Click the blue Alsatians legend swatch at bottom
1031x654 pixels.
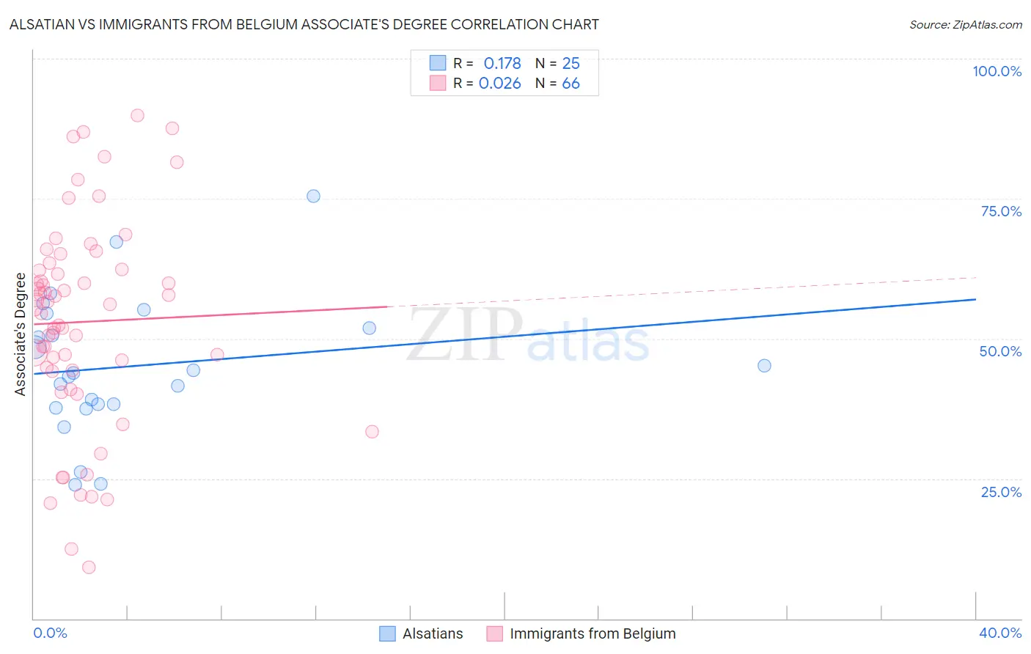[x=387, y=633]
